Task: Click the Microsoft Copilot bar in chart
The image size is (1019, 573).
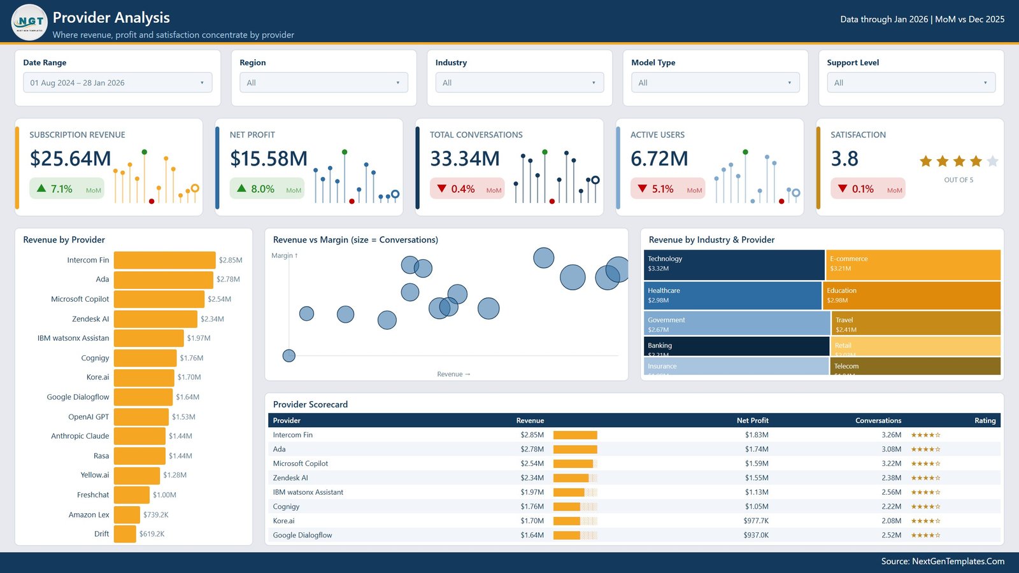Action: coord(159,299)
